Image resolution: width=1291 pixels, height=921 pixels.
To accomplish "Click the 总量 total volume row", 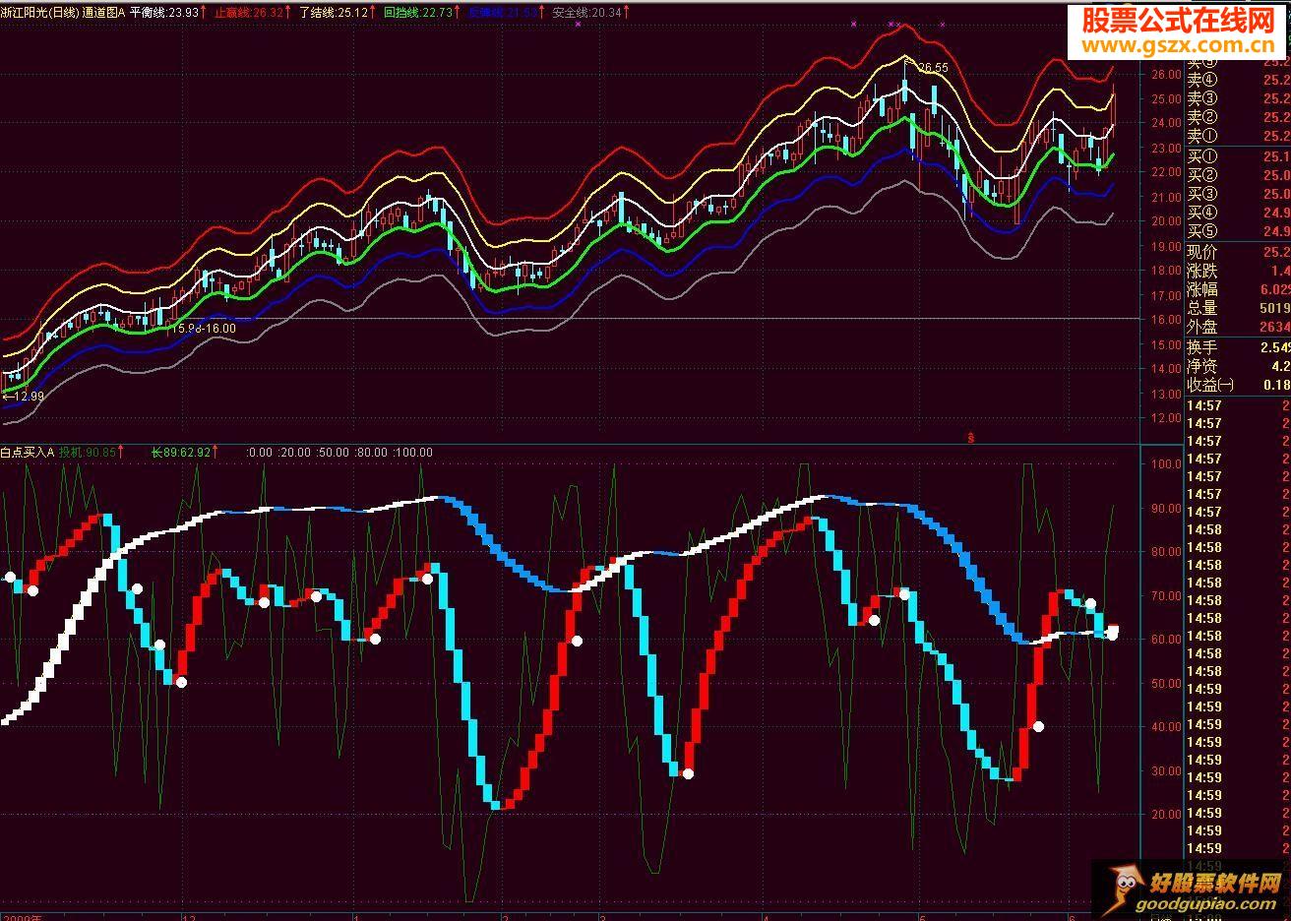I will 1238,308.
